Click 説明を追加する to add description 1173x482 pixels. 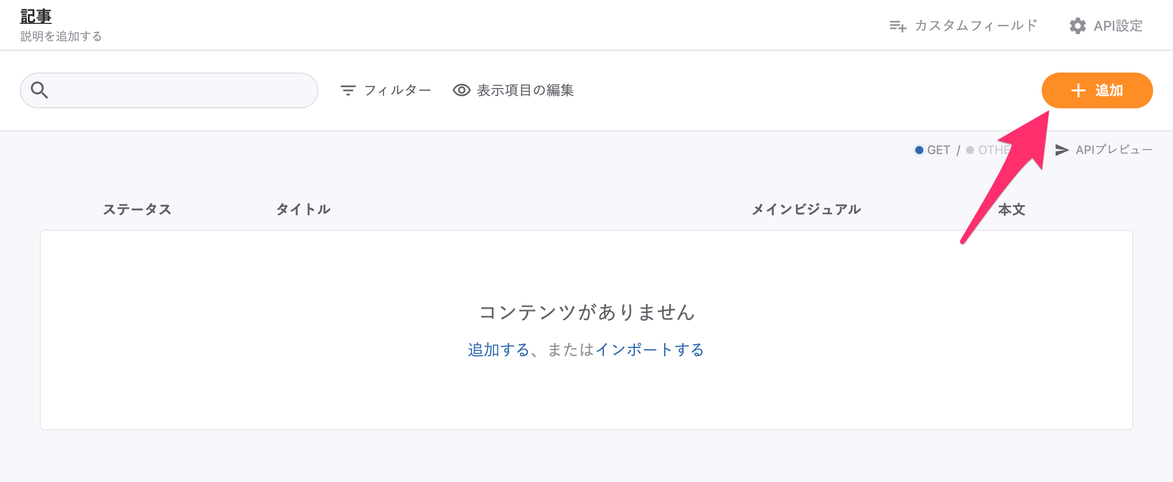[61, 36]
